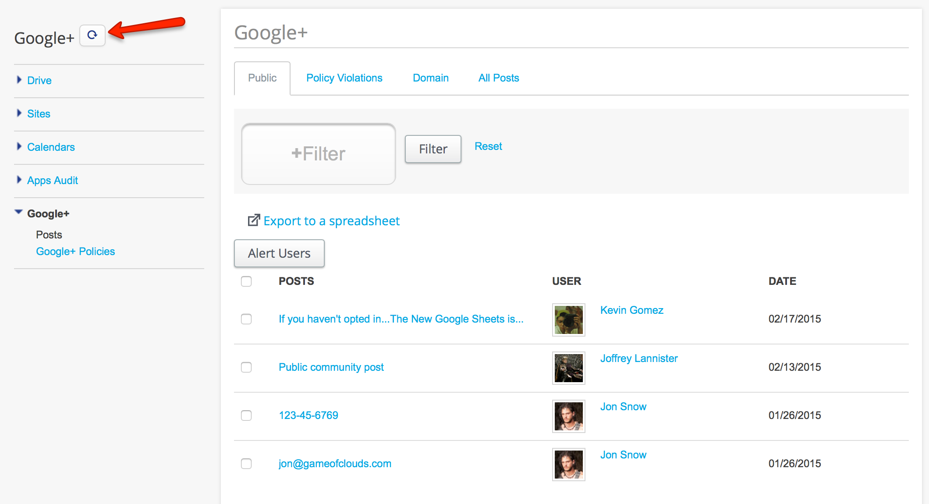Select Posts under Google+ in sidebar
Screen dimensions: 929x504
(49, 235)
